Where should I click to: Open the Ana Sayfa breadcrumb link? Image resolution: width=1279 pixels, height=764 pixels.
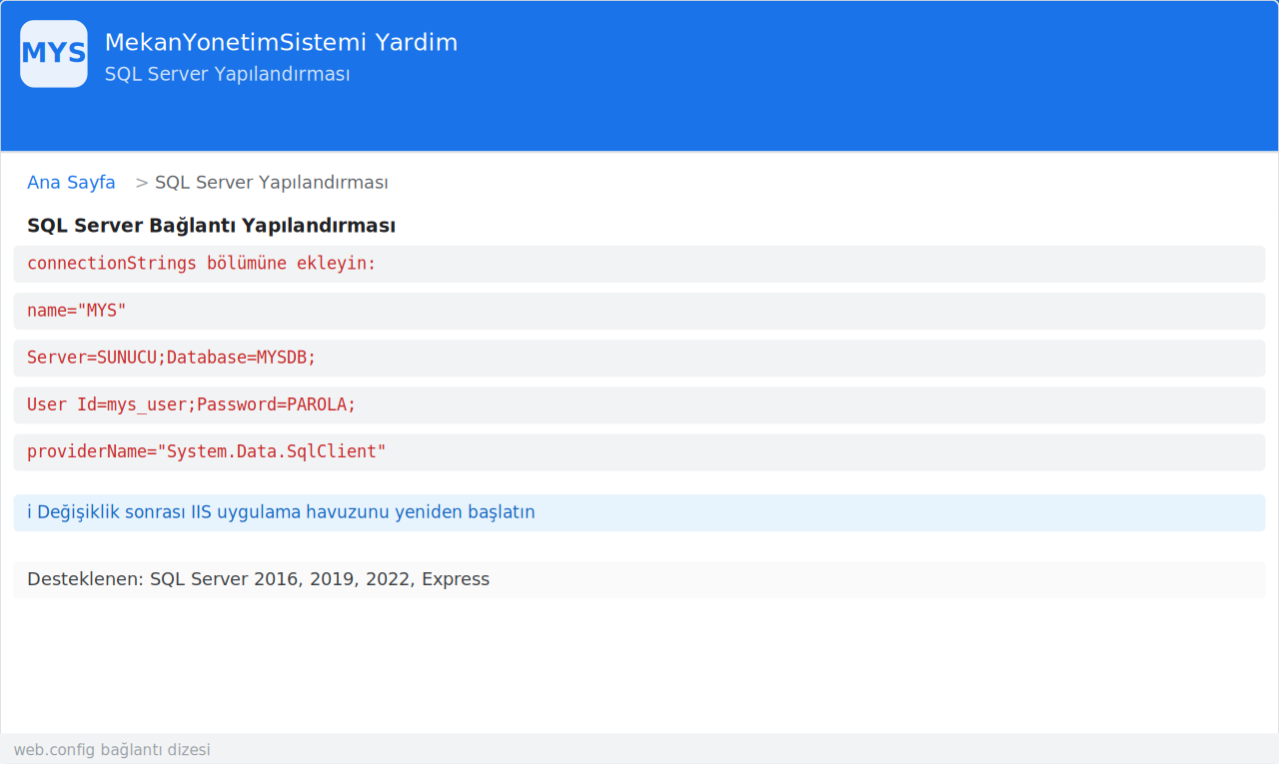pyautogui.click(x=71, y=183)
